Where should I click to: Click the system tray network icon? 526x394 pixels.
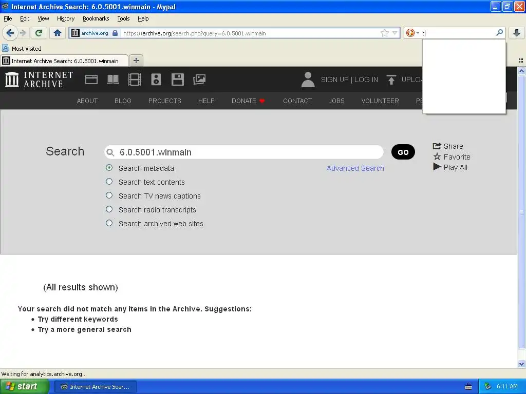[x=487, y=386]
